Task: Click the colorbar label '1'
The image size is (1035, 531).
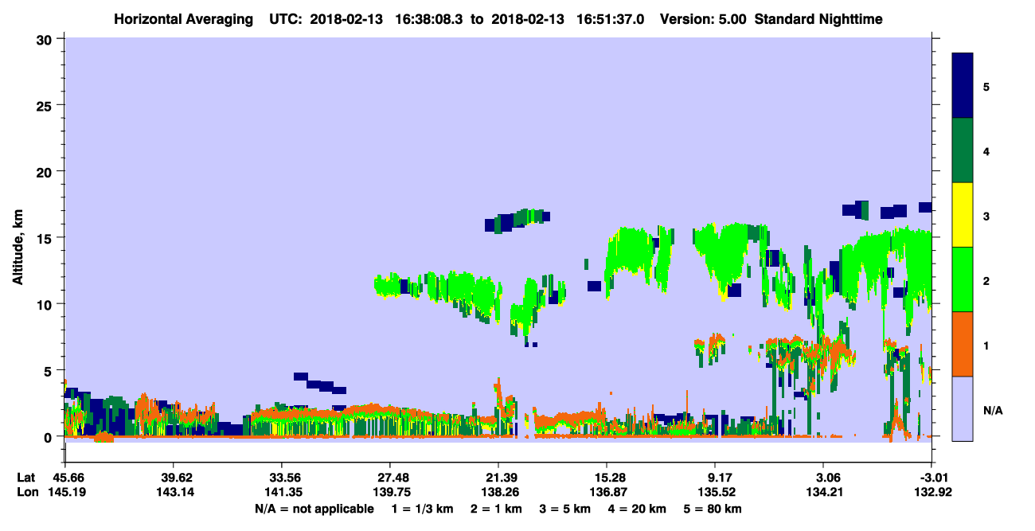Action: 986,345
